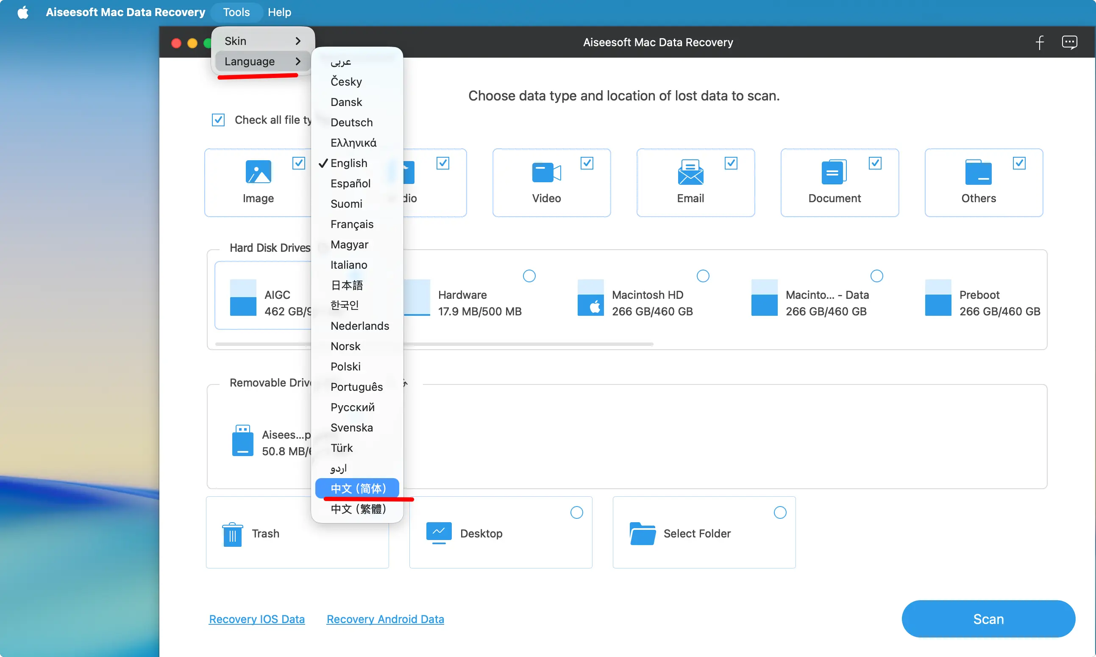Click the Facebook icon in title bar
Image resolution: width=1096 pixels, height=657 pixels.
(1039, 42)
